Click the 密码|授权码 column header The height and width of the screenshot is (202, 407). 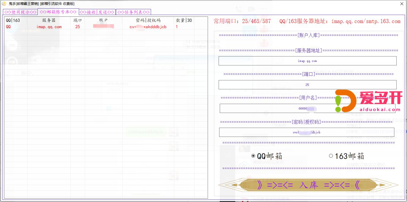point(148,20)
